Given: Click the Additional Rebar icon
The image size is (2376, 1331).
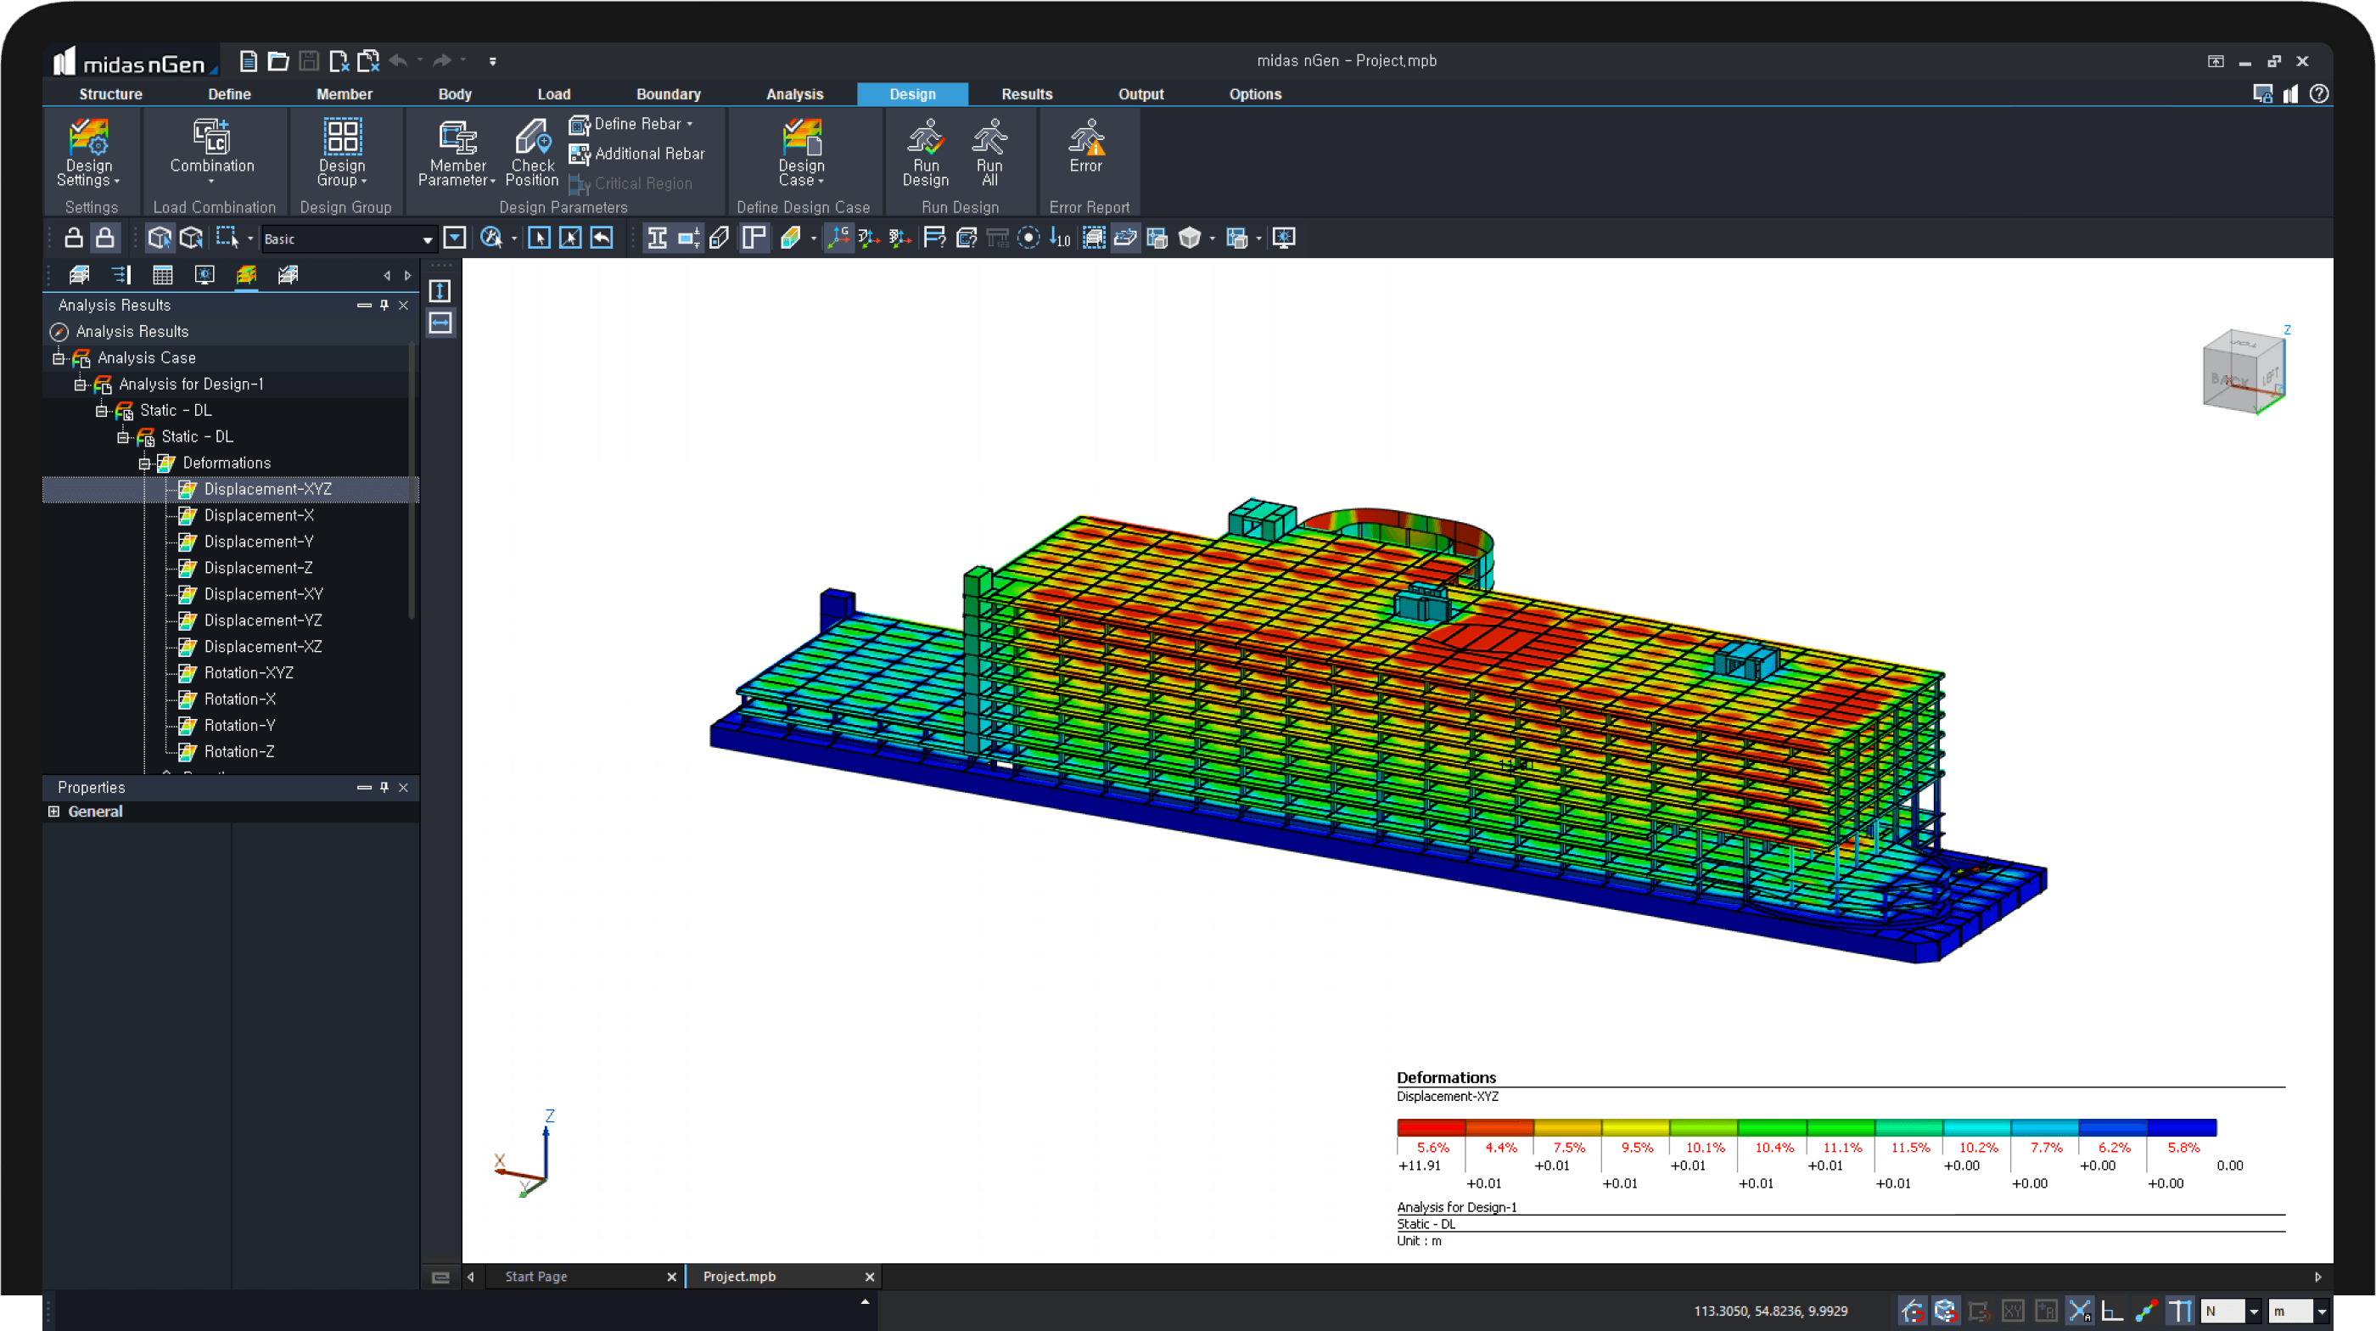Looking at the screenshot, I should [x=579, y=154].
